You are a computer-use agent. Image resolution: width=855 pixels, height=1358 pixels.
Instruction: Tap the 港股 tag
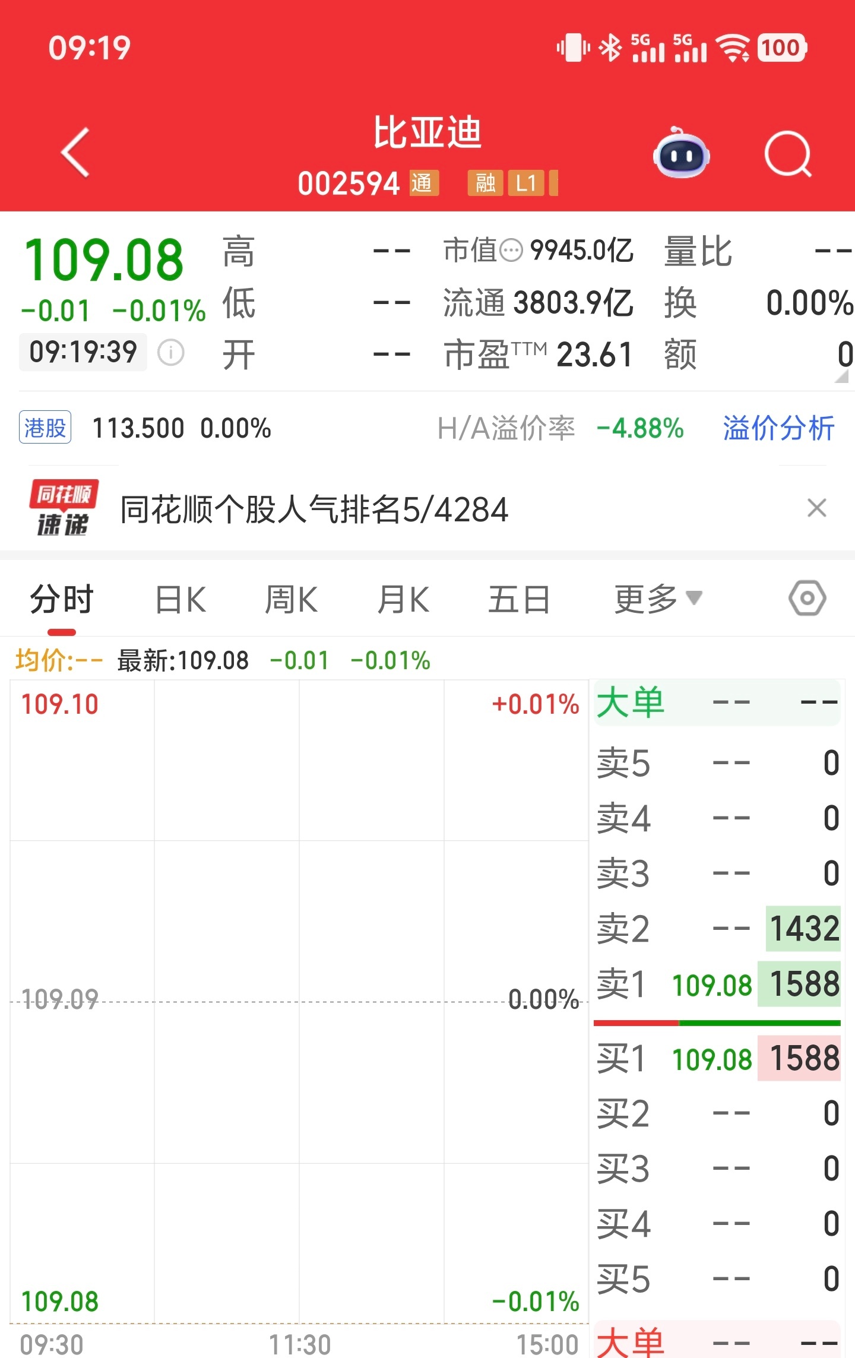click(45, 427)
